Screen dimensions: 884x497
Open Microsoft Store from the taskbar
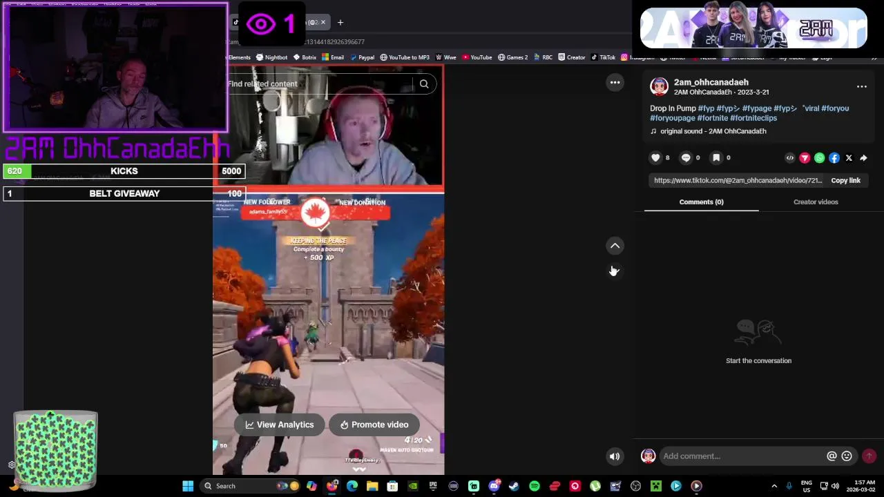[x=392, y=486]
